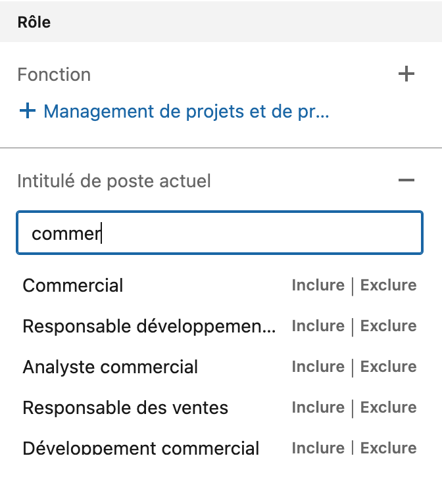
Task: Click the Intitulé de poste actuel label
Action: (x=114, y=181)
